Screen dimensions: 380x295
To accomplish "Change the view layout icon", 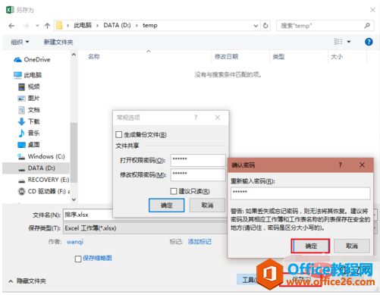I will pos(338,42).
